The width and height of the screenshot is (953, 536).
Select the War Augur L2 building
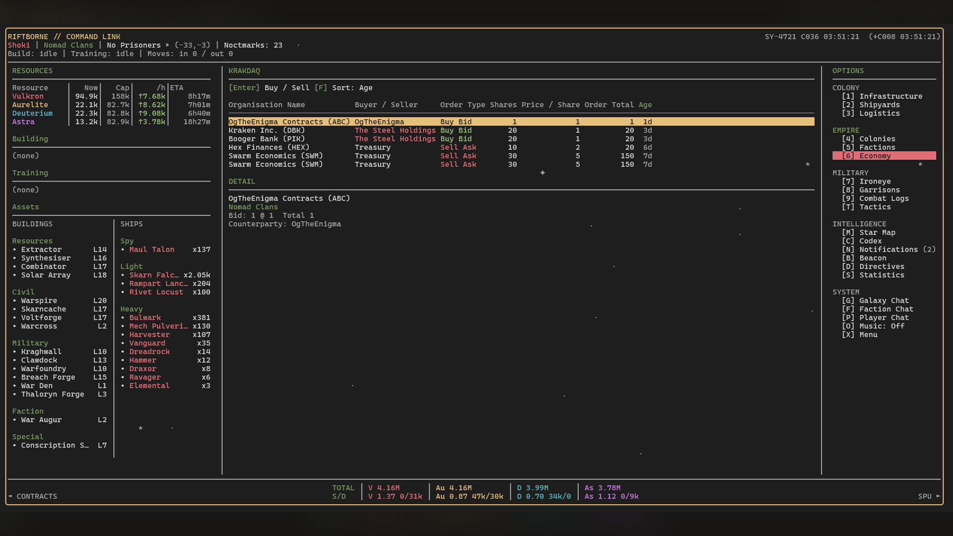[60, 420]
